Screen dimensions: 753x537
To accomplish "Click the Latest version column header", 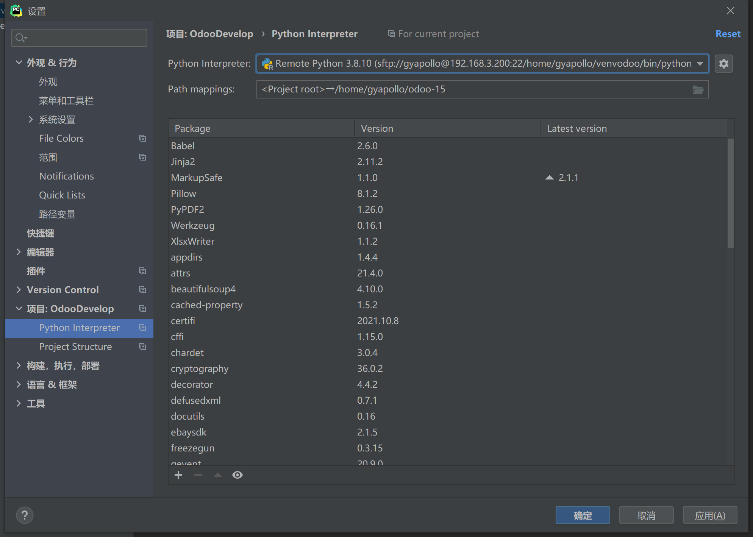I will click(x=634, y=128).
